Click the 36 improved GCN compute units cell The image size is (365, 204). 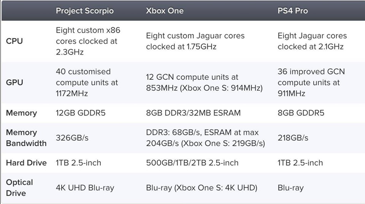click(x=311, y=82)
